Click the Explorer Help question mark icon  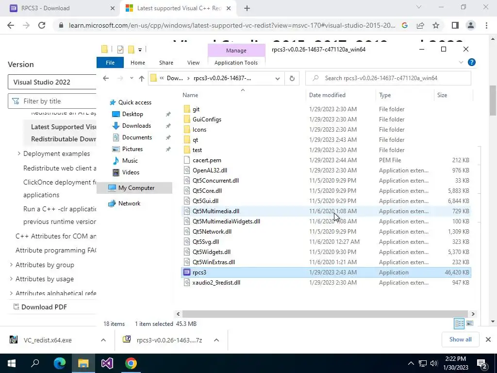pos(472,63)
